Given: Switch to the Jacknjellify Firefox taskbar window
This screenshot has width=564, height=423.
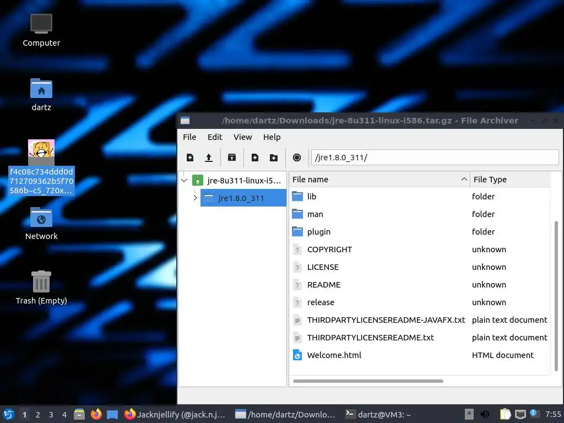Looking at the screenshot, I should point(175,415).
